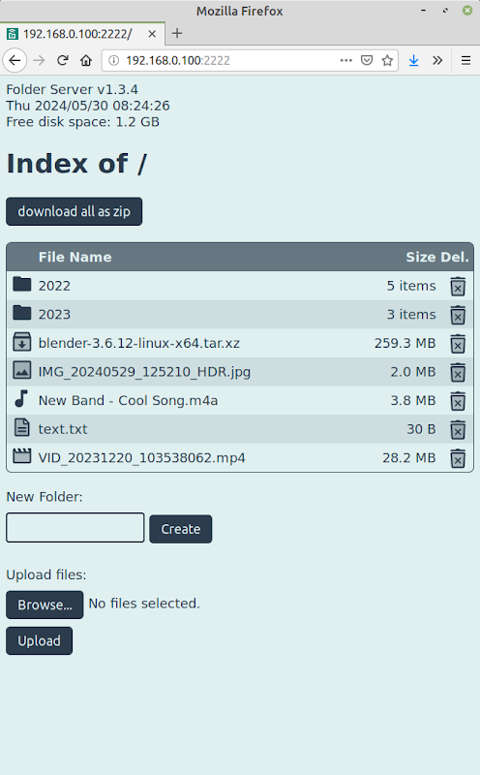Reload the current page

(x=62, y=60)
